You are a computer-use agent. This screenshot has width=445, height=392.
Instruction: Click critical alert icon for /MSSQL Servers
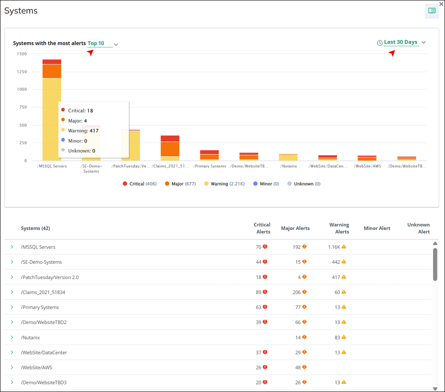coord(265,247)
